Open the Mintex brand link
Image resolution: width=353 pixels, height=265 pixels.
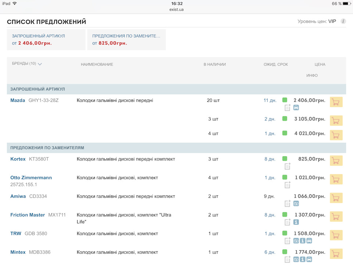pos(18,252)
